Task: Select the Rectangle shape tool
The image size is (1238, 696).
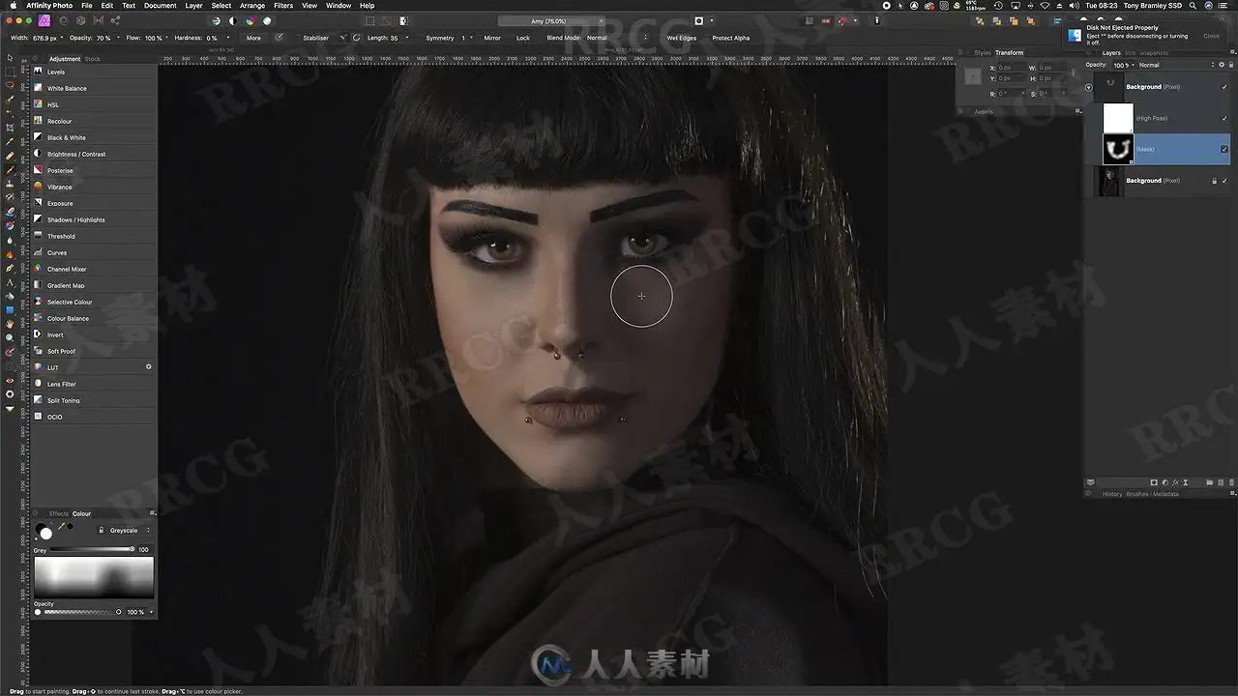Action: click(10, 309)
